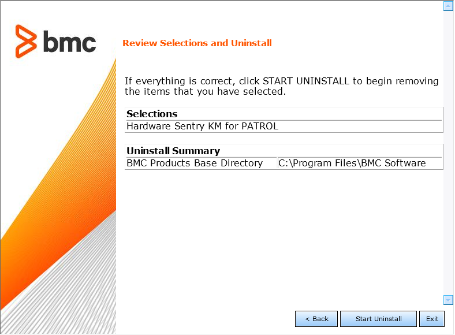455x335 pixels.
Task: Click the bmc wordmark text in logo
Action: 69,42
